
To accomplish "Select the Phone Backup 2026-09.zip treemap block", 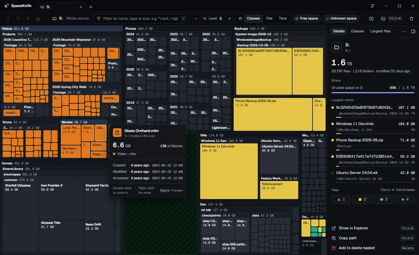I will [273, 114].
